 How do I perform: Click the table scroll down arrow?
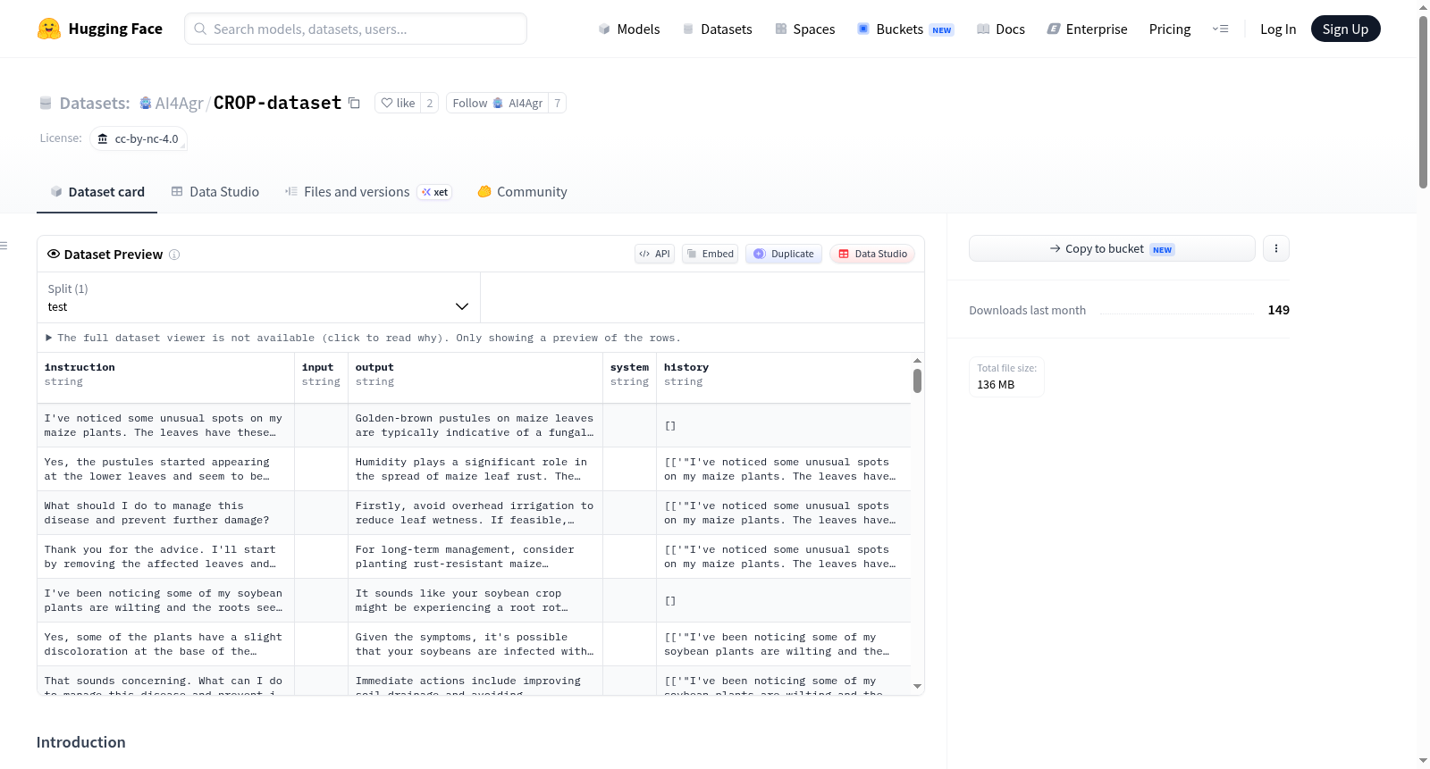click(x=917, y=686)
